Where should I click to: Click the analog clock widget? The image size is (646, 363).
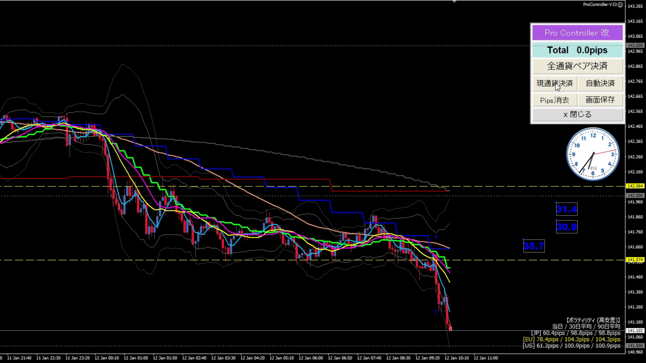(592, 154)
